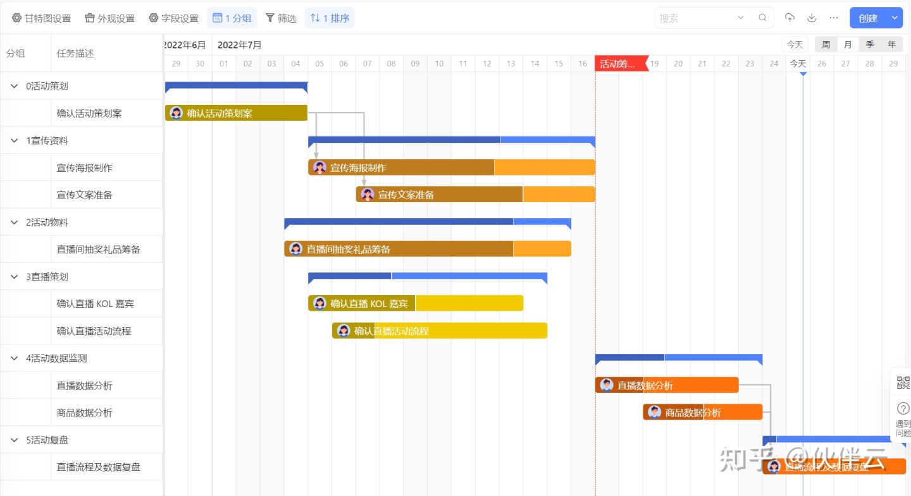This screenshot has height=496, width=911.
Task: Collapse the 0活动策划 group
Action: (x=15, y=86)
